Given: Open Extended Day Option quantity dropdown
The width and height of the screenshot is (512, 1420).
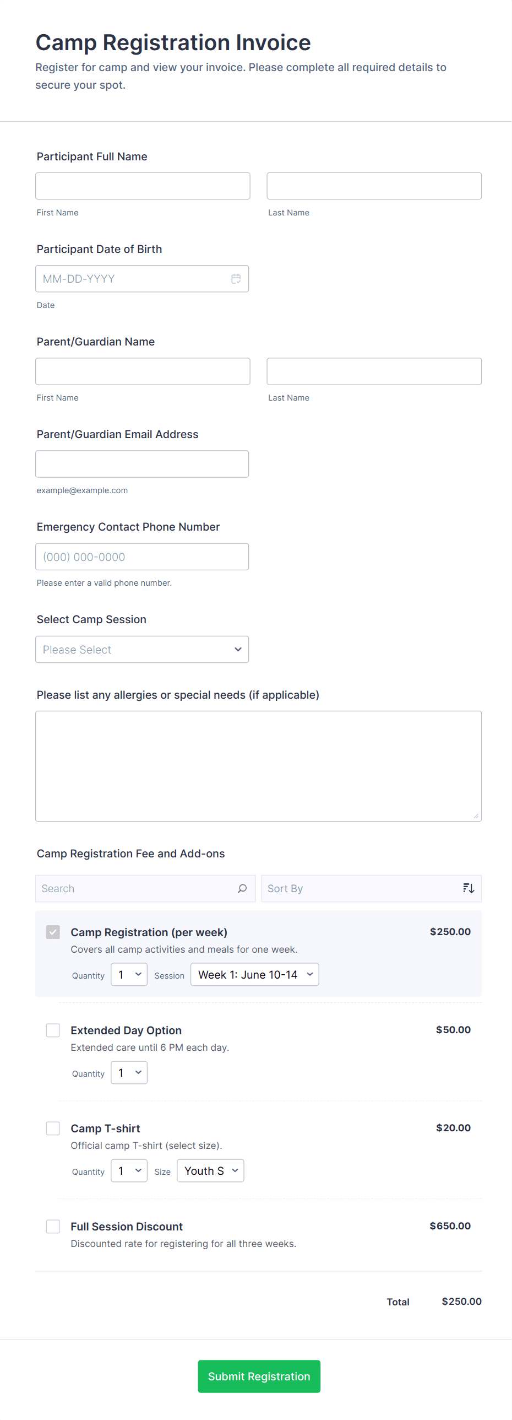Looking at the screenshot, I should tap(129, 1072).
